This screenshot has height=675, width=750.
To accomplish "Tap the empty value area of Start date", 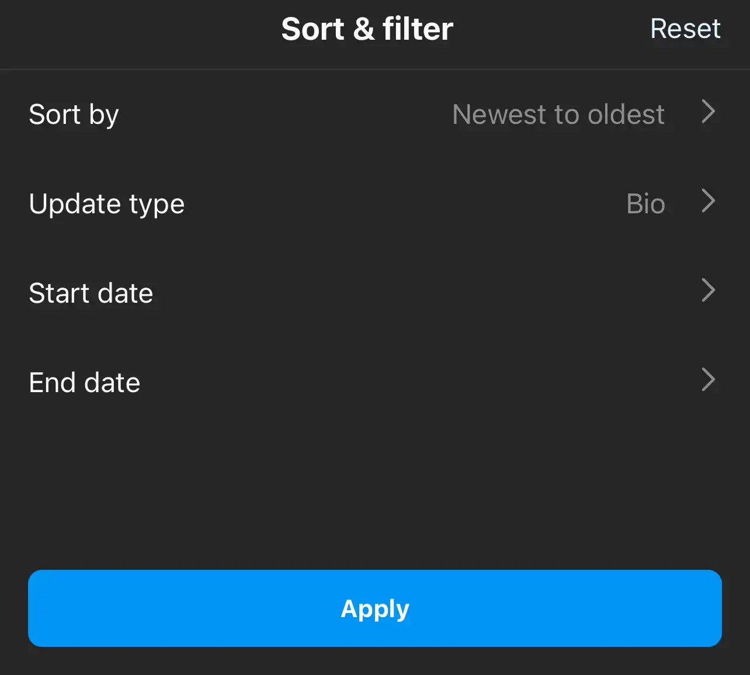I will 426,293.
